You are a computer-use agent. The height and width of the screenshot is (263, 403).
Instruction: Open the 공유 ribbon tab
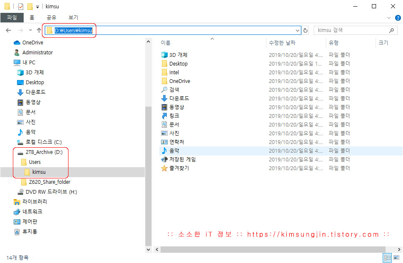(51, 17)
